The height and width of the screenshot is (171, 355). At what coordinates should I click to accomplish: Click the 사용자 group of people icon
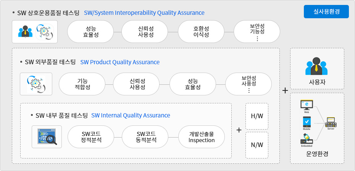[316, 66]
